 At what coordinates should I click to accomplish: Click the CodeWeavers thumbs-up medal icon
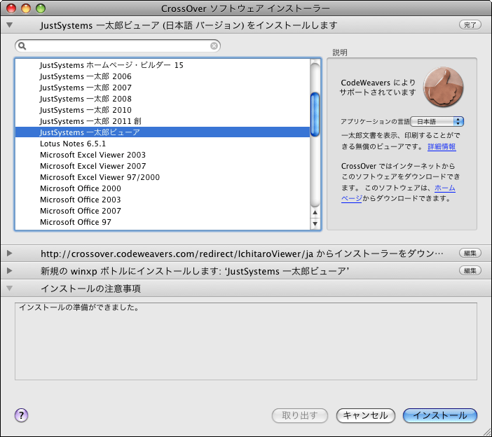point(444,87)
